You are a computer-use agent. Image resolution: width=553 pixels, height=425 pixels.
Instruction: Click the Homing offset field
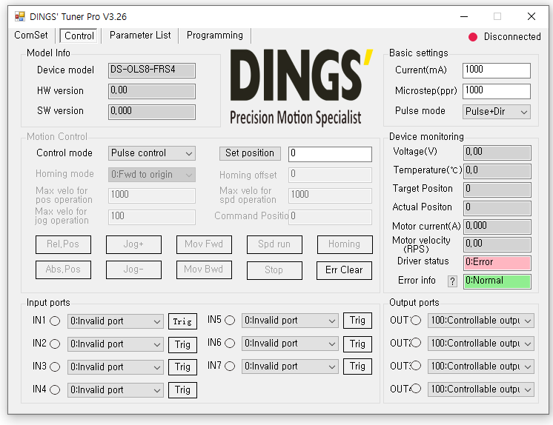pyautogui.click(x=330, y=175)
